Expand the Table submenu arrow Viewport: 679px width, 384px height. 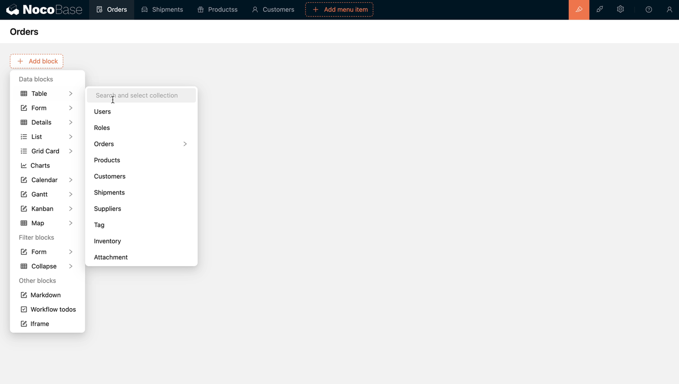click(x=71, y=93)
